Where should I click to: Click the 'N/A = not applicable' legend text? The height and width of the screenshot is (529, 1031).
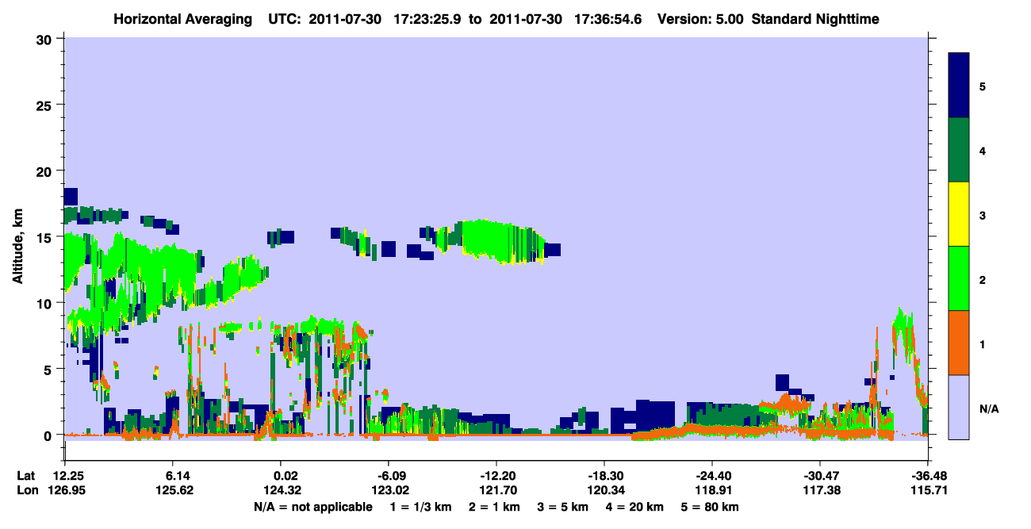point(312,507)
